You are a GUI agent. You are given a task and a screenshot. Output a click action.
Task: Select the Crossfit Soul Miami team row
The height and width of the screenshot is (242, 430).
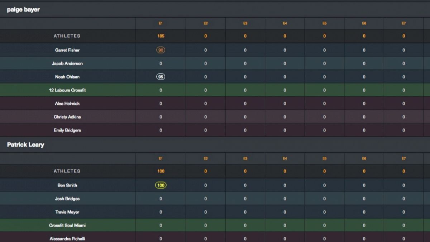(215, 226)
